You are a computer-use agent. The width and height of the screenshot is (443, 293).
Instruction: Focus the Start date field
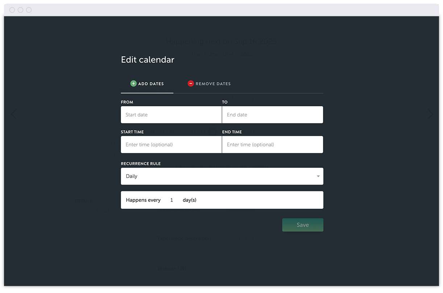pos(171,115)
